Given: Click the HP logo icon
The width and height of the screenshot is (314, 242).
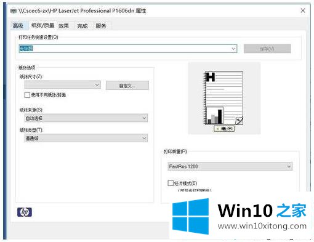Looking at the screenshot, I should [25, 212].
